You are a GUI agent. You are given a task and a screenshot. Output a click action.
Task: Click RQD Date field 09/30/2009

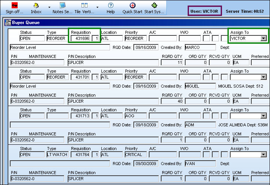(146, 164)
